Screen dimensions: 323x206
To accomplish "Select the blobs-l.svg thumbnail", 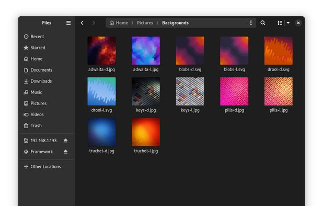I will pos(234,51).
